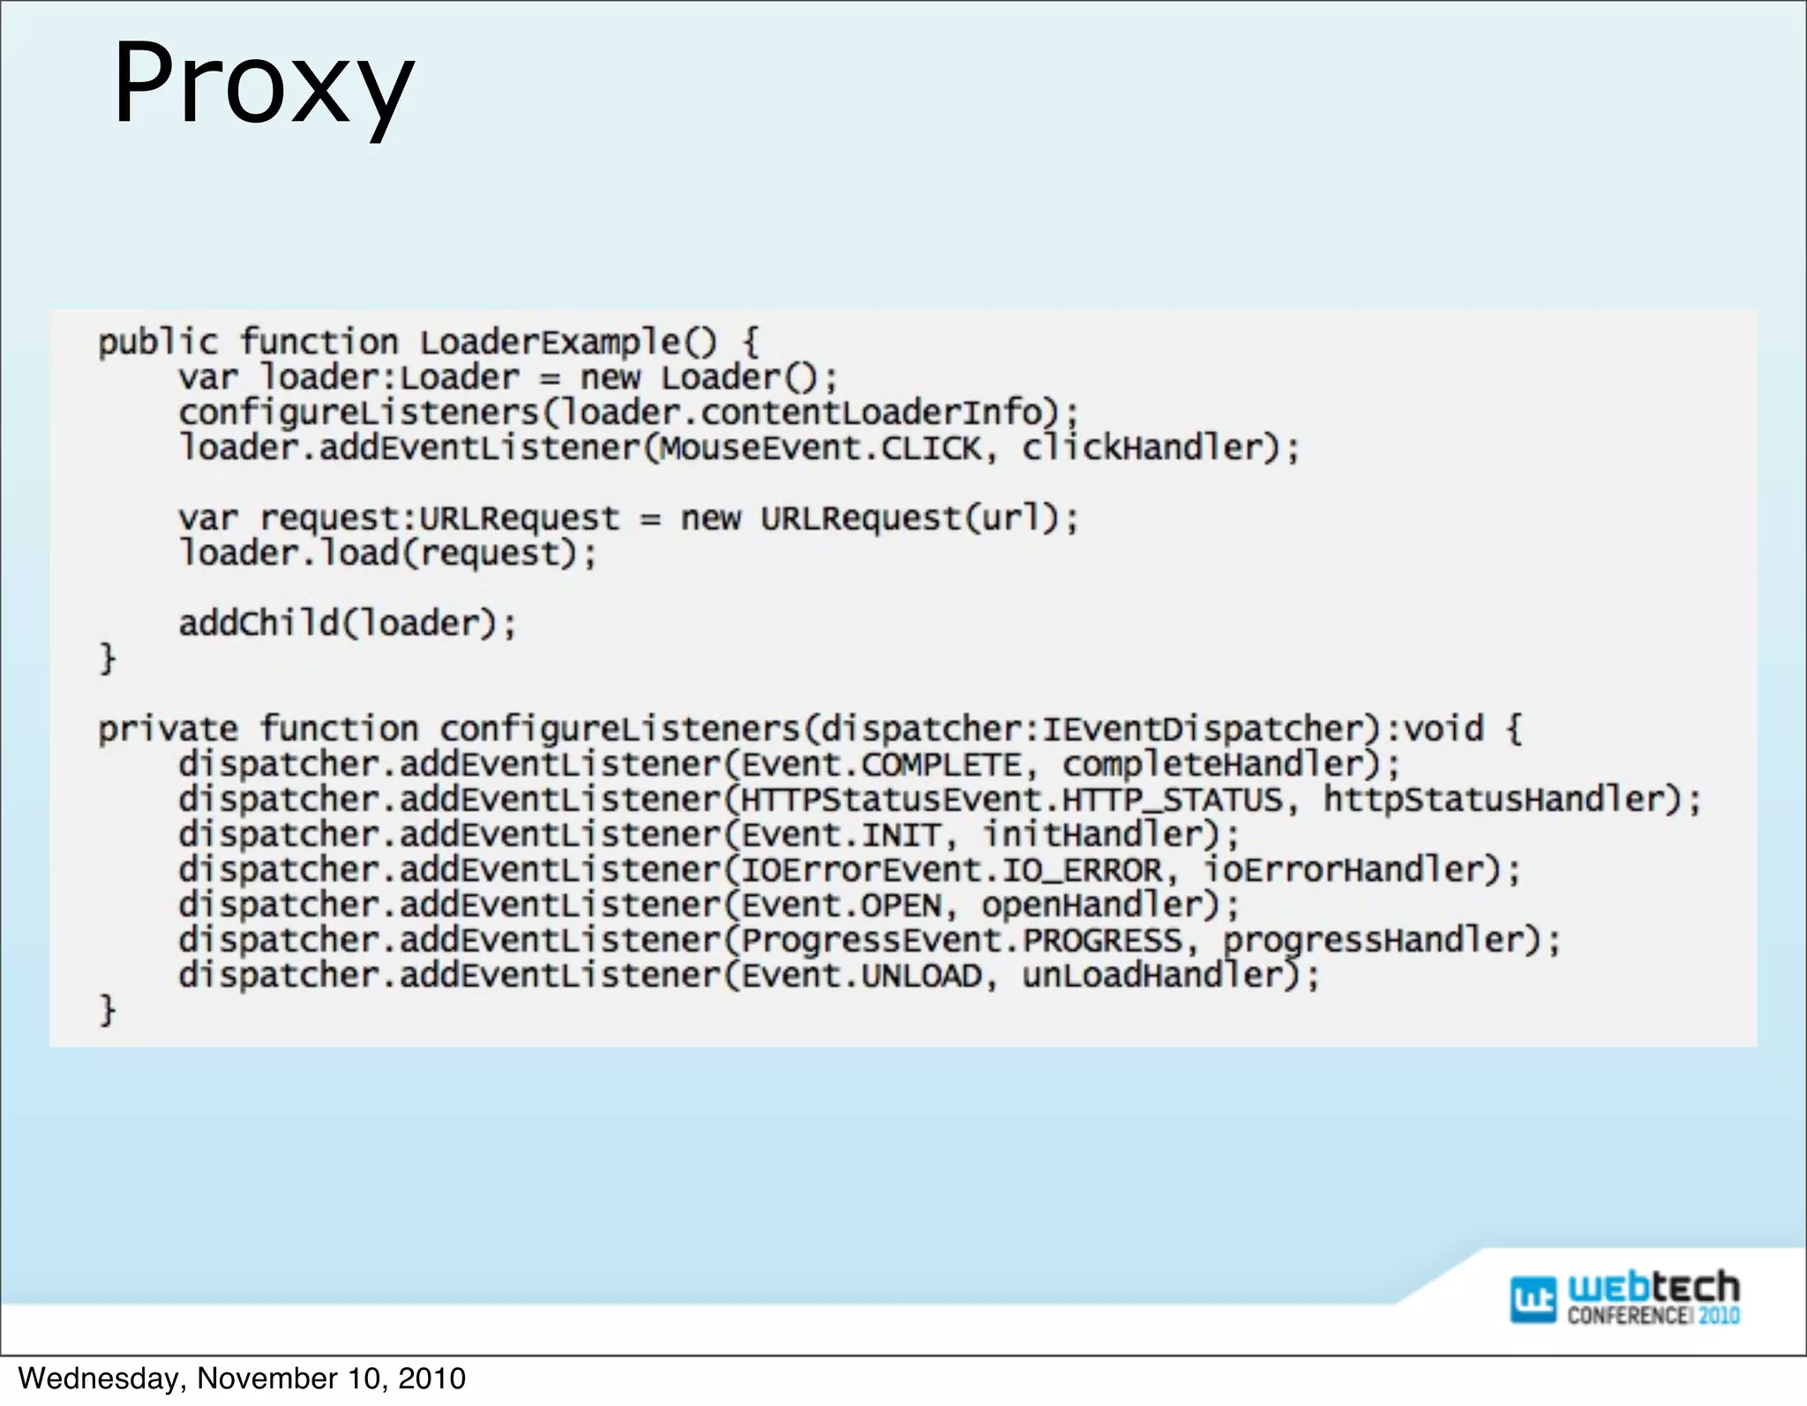This screenshot has width=1807, height=1406.
Task: Click the IOErrorEvent.IO_ERROR listener line
Action: coord(850,870)
